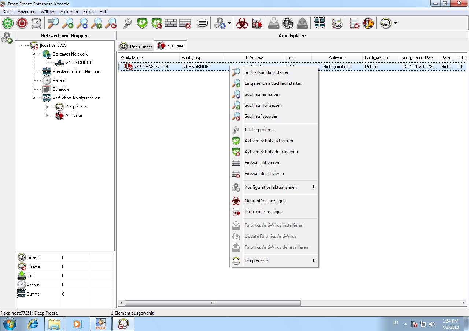Click the horizontal scrollbar thumb
Screen dimensions: 469x331
point(213,303)
